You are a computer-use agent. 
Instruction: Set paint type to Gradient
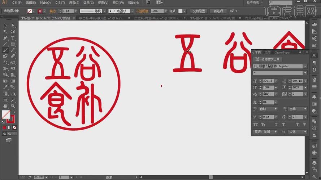tap(9, 127)
